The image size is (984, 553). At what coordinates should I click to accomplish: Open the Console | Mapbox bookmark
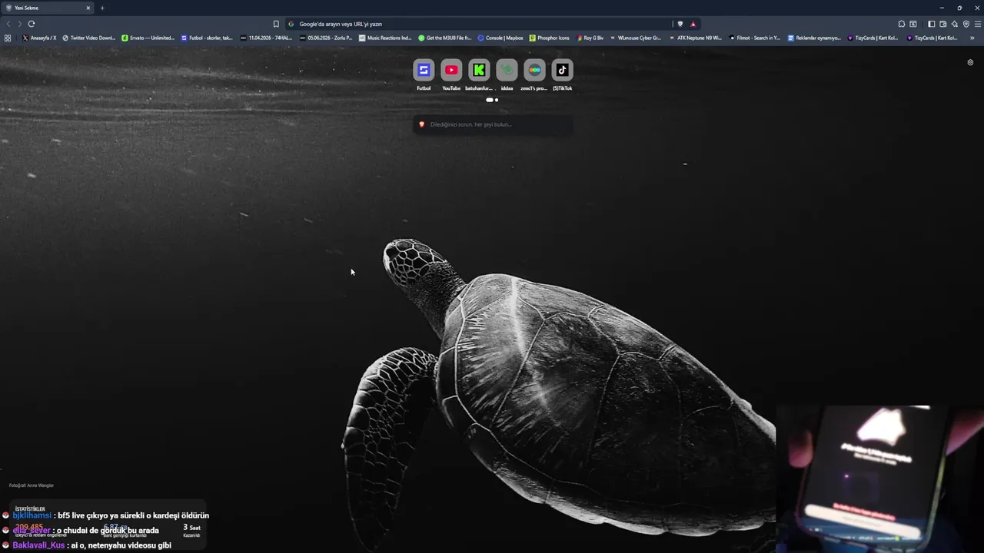point(500,38)
